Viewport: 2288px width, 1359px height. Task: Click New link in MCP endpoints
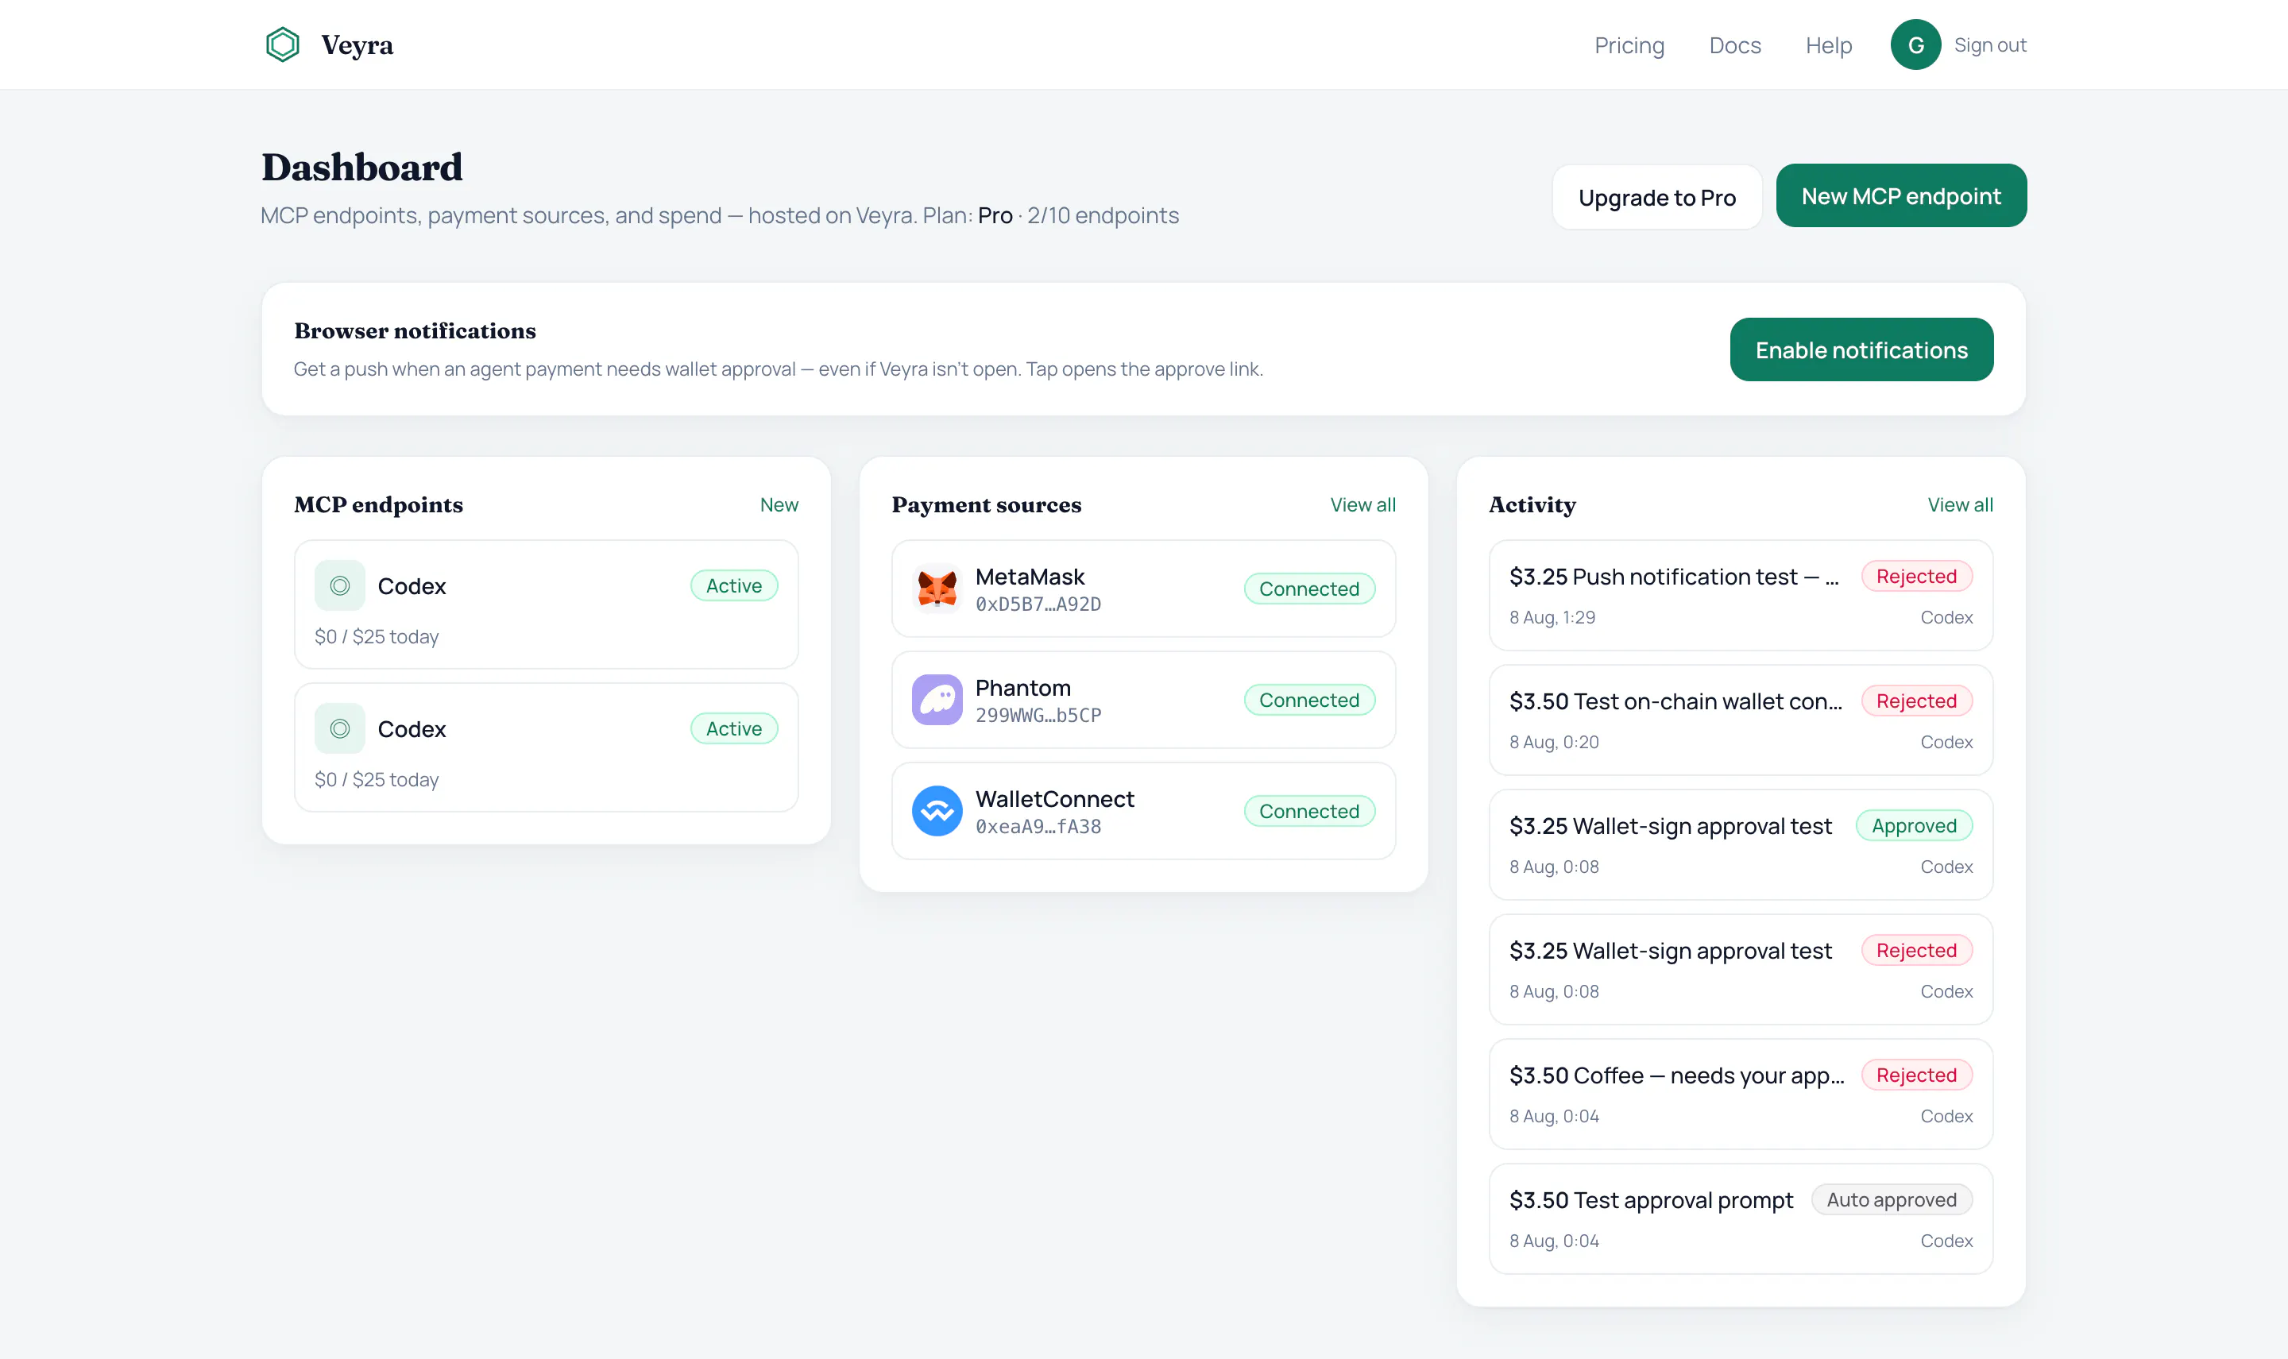tap(779, 504)
